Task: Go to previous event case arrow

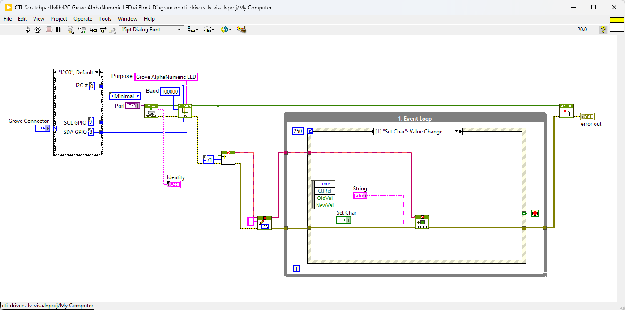Action: coord(372,132)
